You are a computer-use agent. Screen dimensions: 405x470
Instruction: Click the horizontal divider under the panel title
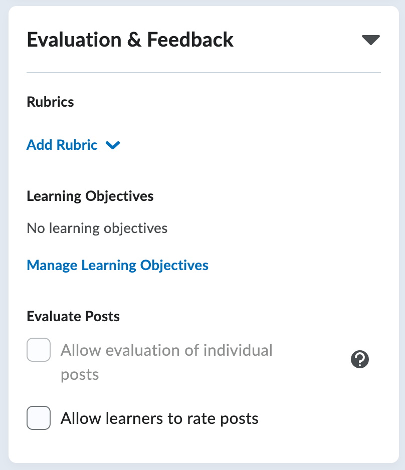tap(204, 73)
